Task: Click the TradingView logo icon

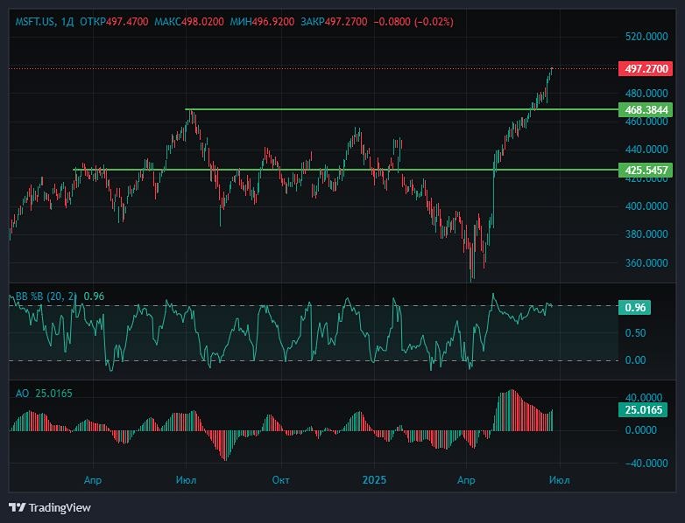Action: pos(17,507)
